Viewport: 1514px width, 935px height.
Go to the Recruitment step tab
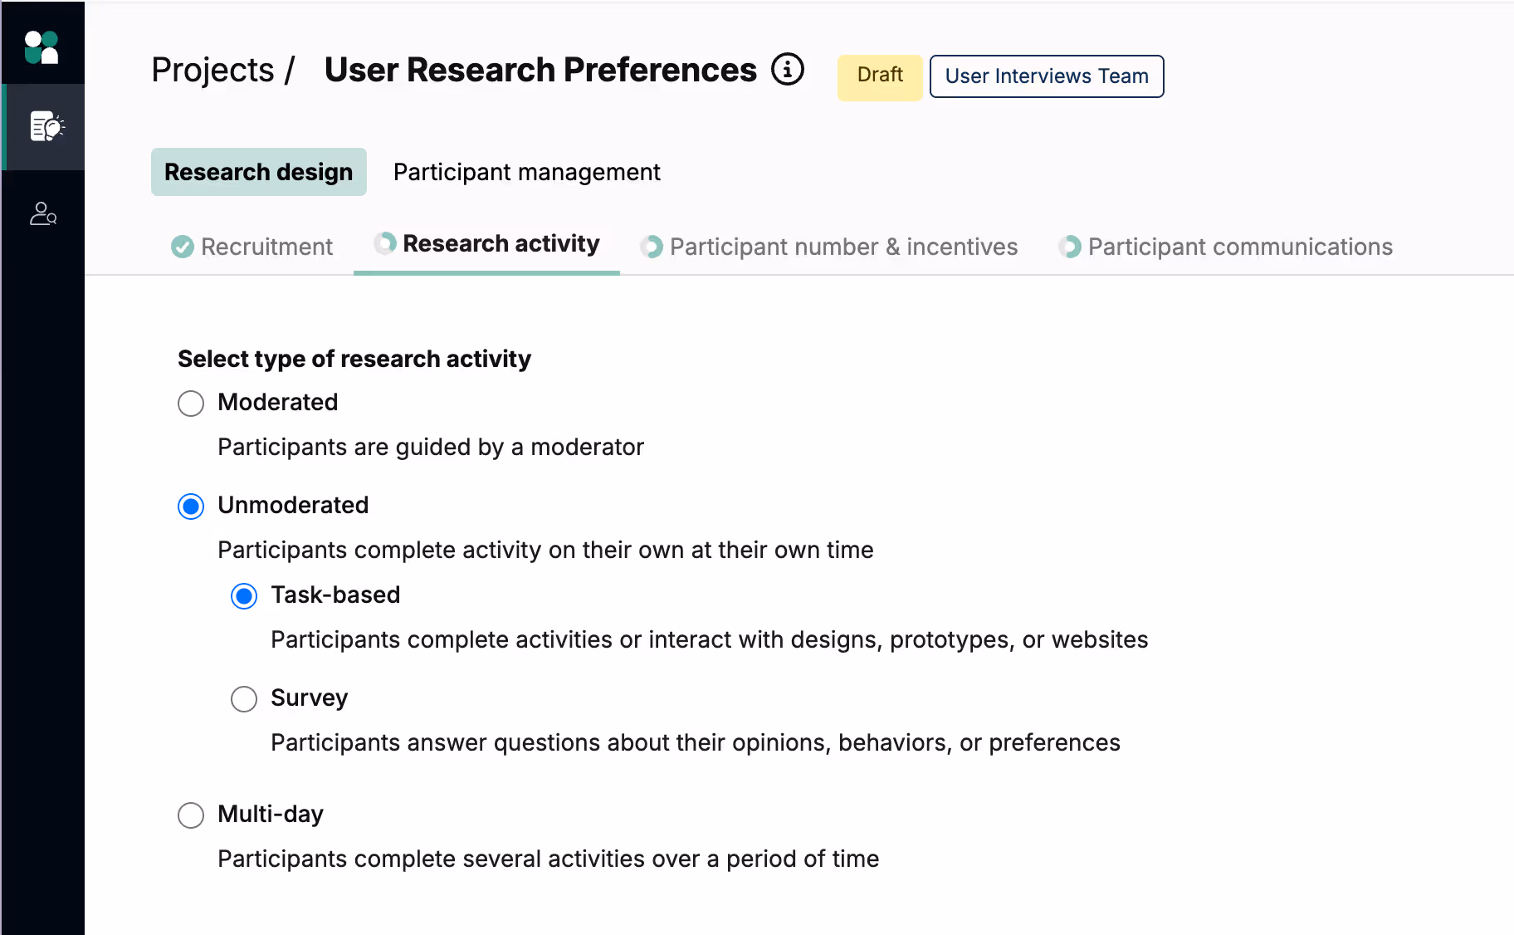266,247
